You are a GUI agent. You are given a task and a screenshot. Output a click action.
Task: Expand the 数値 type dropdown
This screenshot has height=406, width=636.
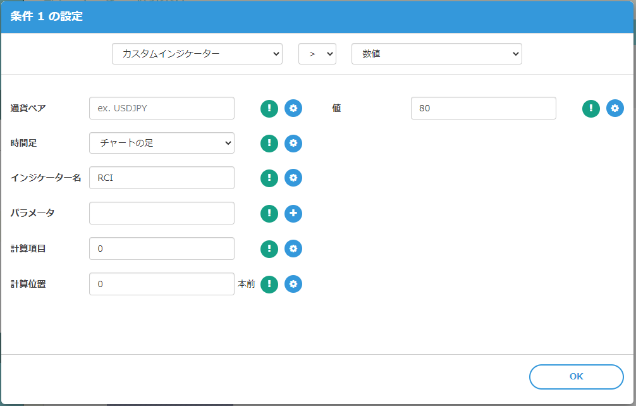[x=436, y=54]
